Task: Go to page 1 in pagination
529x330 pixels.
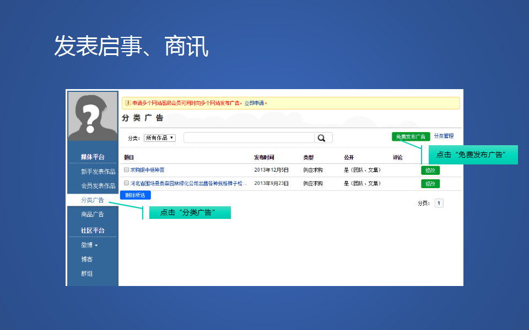Action: pos(439,203)
